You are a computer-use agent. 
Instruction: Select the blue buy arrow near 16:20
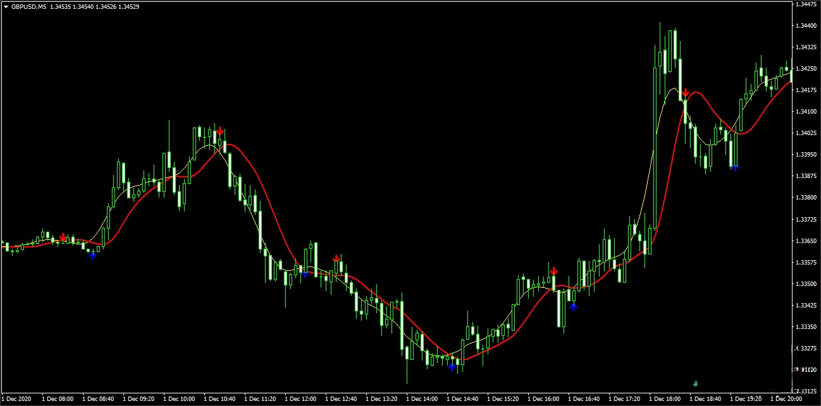573,307
